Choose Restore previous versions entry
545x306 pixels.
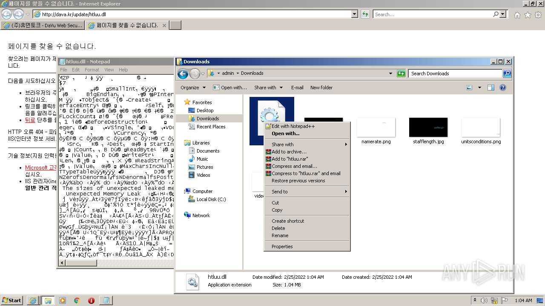(298, 181)
